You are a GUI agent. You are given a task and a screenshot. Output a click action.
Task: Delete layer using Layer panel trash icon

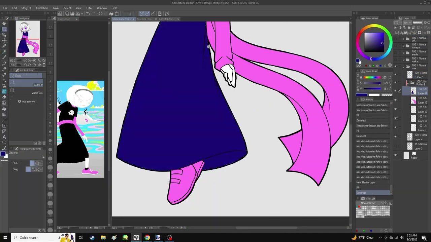click(429, 33)
